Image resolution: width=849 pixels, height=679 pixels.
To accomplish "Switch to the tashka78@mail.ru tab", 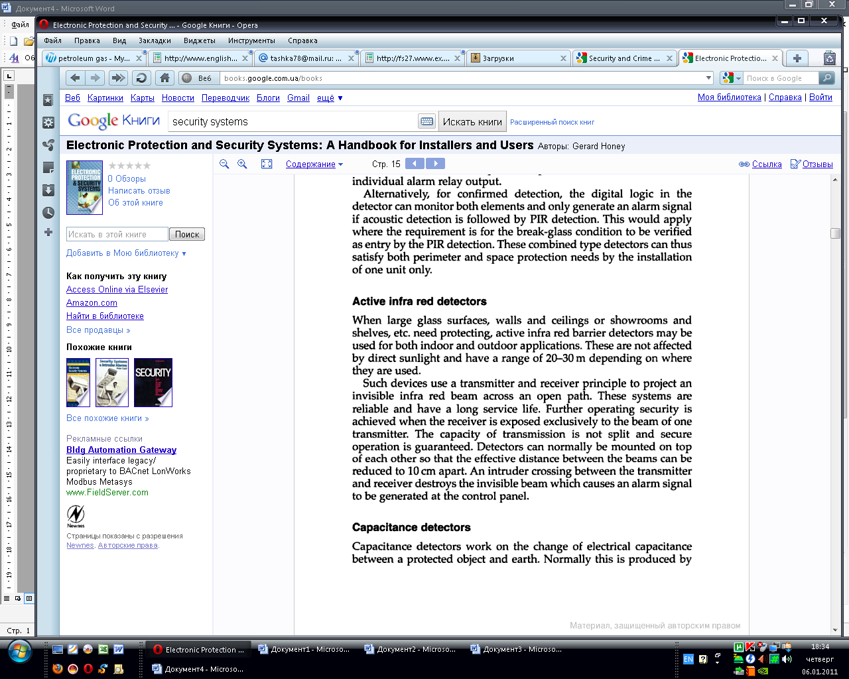I will tap(305, 58).
